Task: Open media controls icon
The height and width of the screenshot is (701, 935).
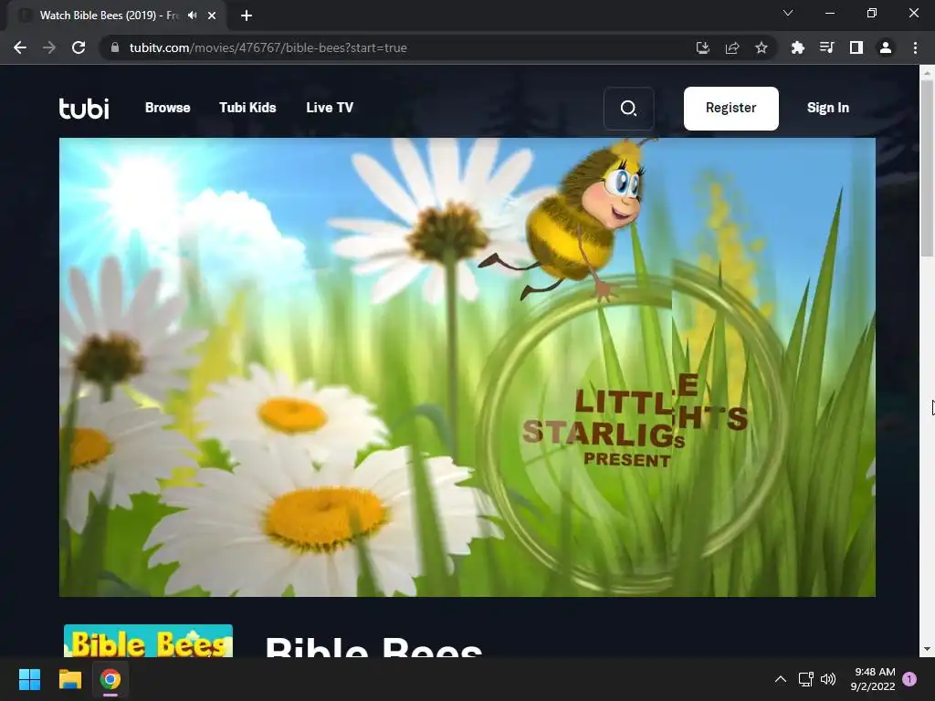Action: [826, 47]
